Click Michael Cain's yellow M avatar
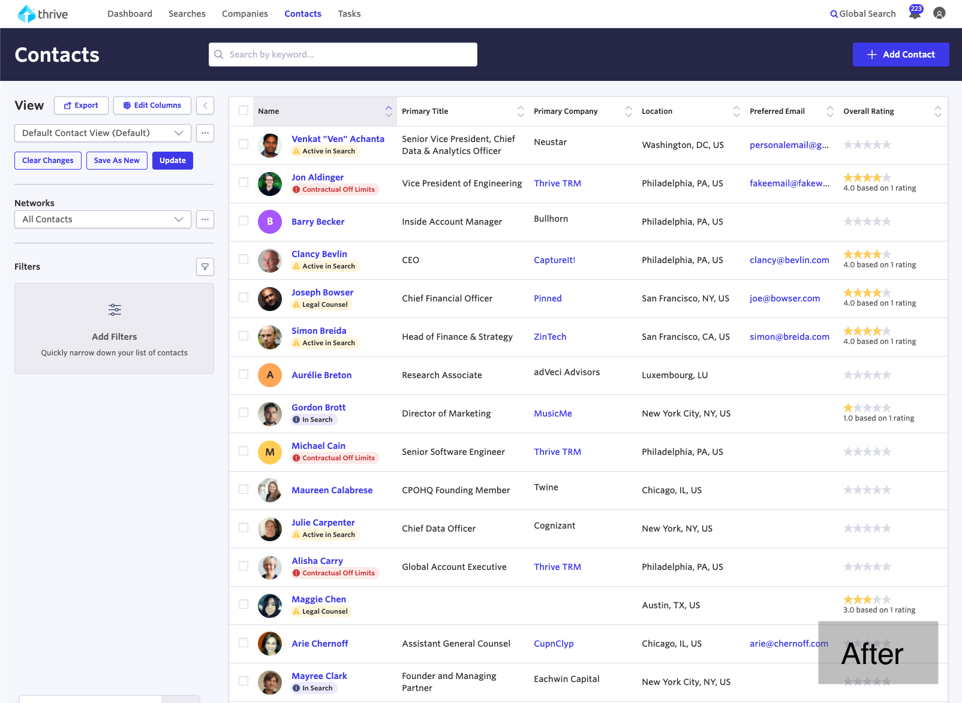 click(x=270, y=452)
